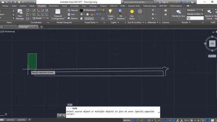Expand the Visual Styles panel

pos(91,22)
